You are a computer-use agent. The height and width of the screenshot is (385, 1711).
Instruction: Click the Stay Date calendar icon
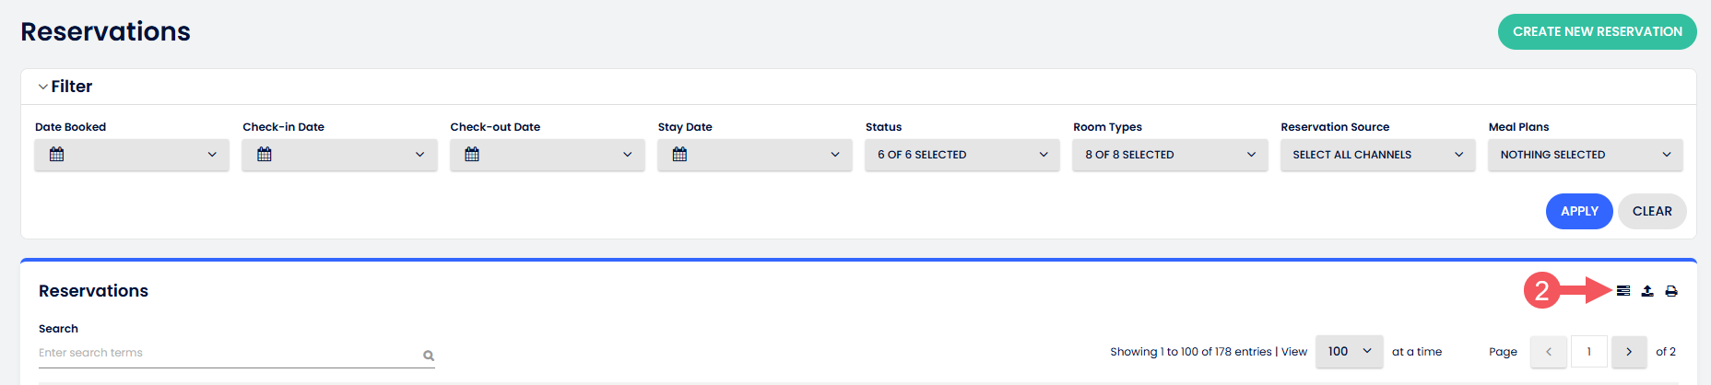pos(680,155)
